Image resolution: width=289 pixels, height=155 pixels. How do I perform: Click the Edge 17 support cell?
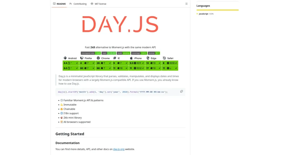coord(153,68)
